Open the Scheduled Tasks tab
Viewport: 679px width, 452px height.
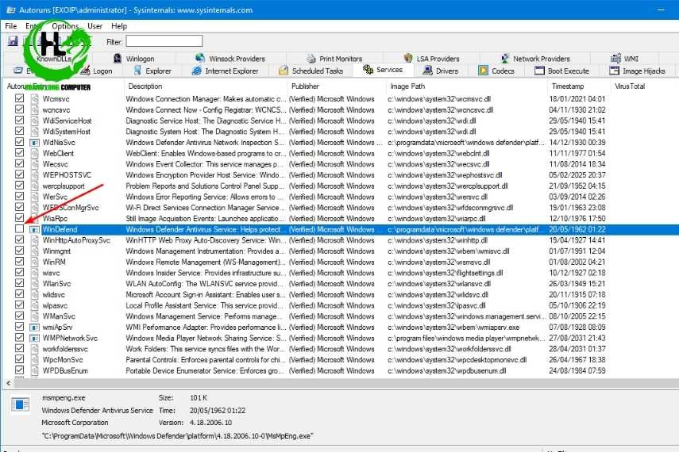point(311,71)
